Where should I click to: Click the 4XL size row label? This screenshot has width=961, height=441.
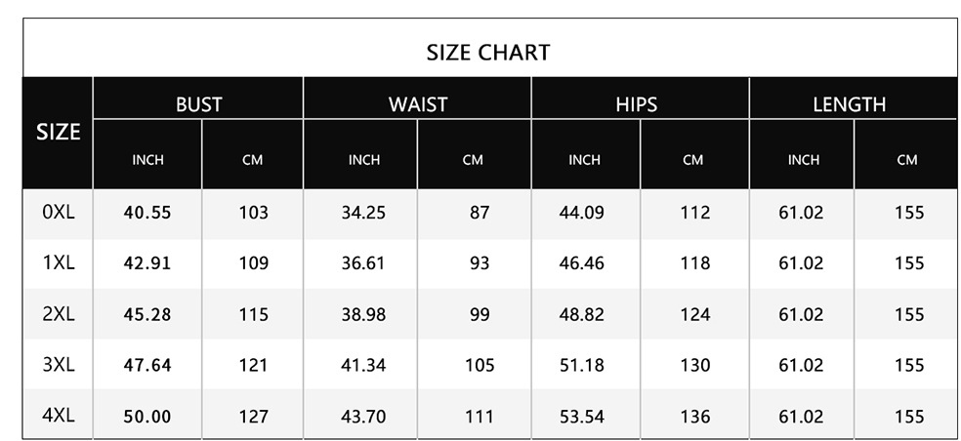(x=59, y=416)
